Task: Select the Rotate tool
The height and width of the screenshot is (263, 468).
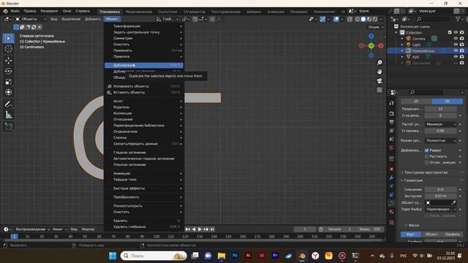Action: click(8, 72)
